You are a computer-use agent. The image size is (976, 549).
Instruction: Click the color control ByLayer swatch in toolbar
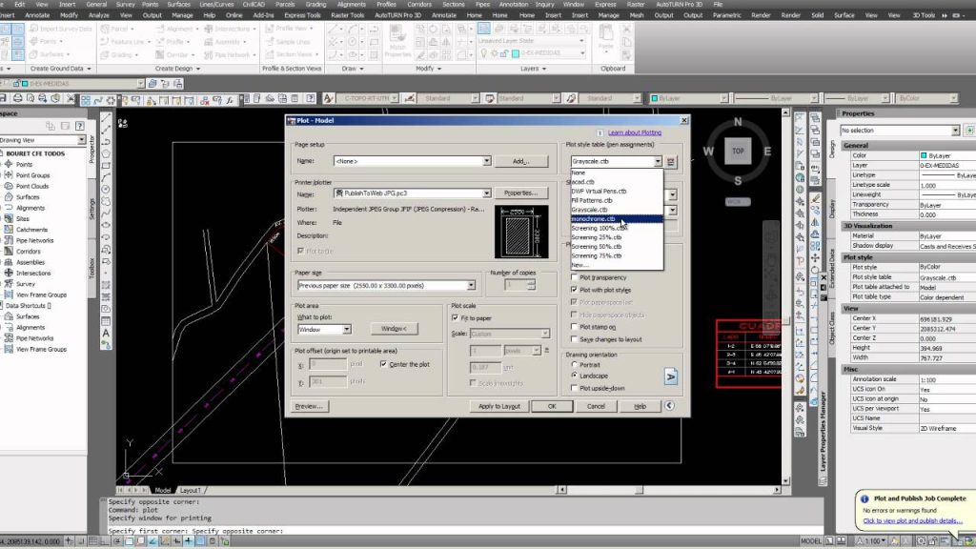[x=654, y=98]
